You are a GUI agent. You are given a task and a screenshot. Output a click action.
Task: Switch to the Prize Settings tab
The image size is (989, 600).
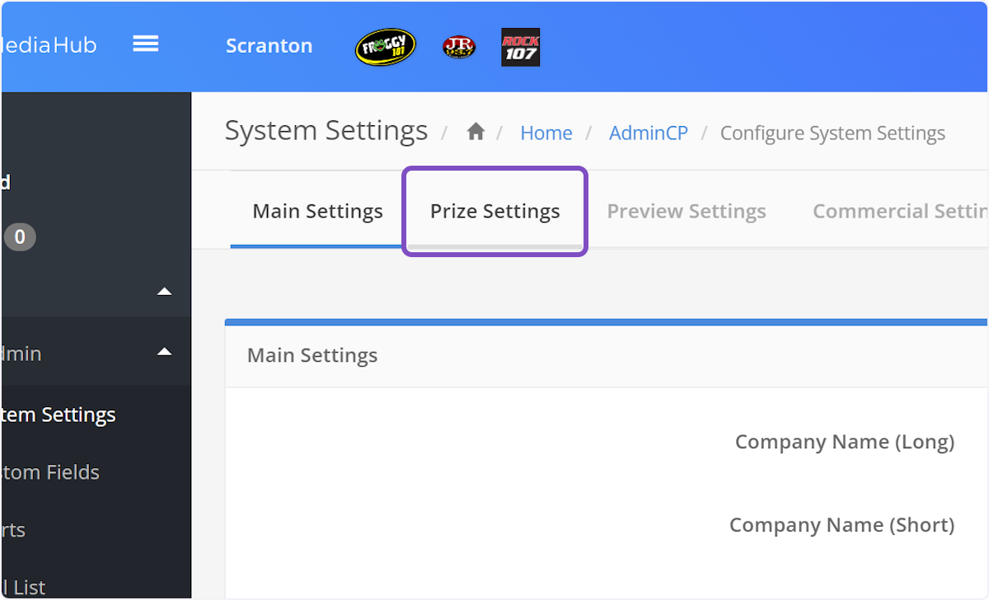[494, 211]
